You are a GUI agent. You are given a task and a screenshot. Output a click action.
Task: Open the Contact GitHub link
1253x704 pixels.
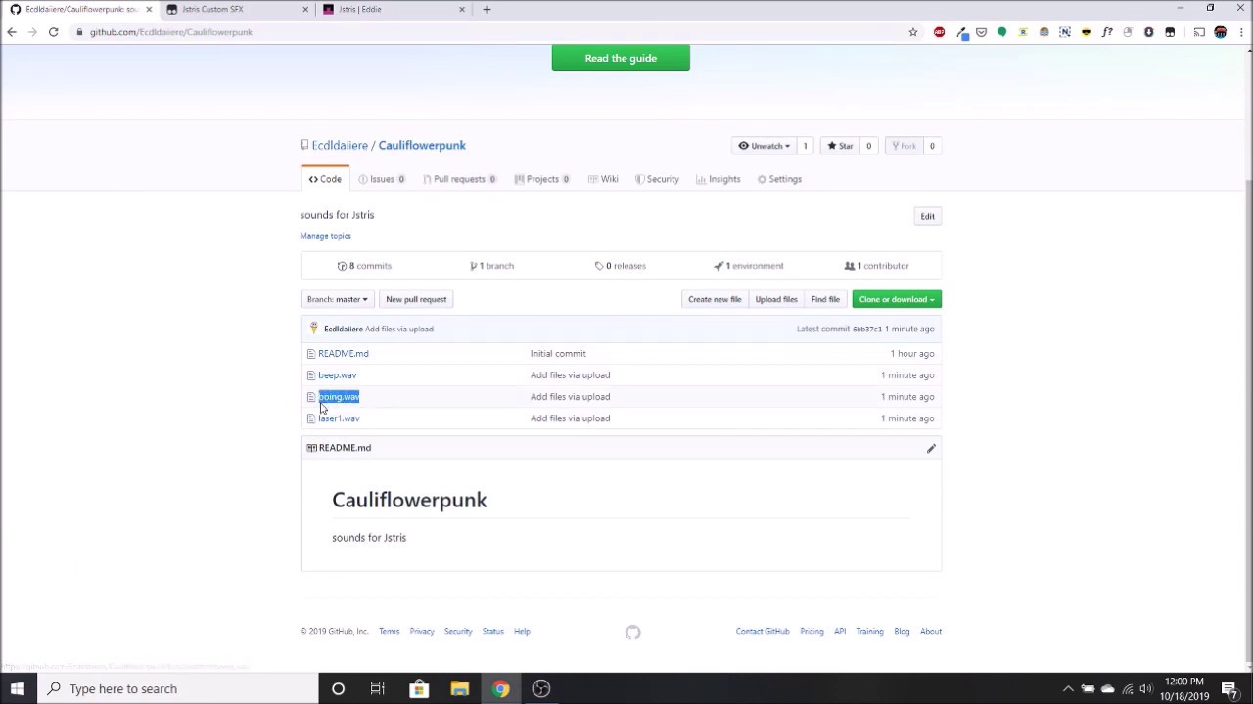click(x=763, y=632)
